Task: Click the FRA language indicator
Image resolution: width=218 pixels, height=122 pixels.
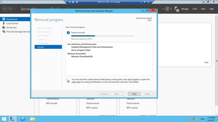Action: pos(202,119)
